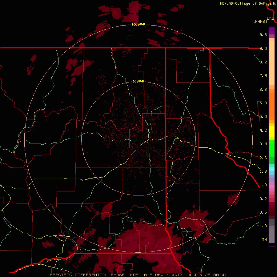Image resolution: width=277 pixels, height=277 pixels.
Task: Select the 1.0 scale value
Action: pos(263,185)
